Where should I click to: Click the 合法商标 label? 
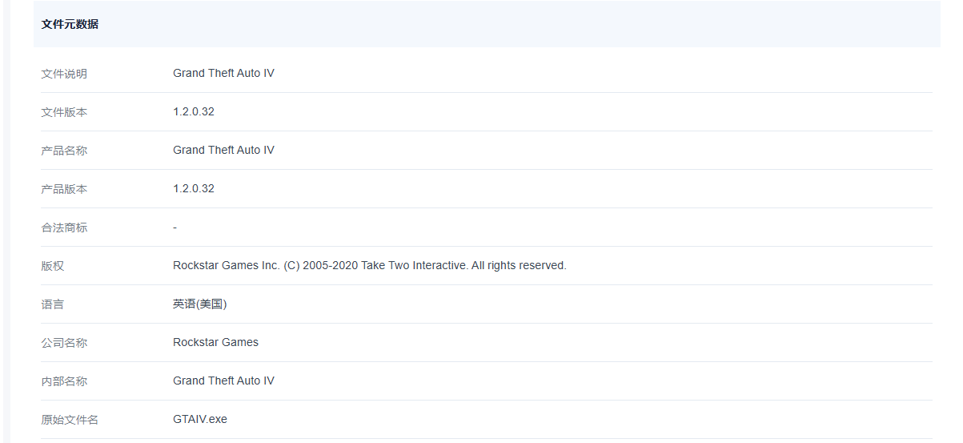(x=64, y=228)
